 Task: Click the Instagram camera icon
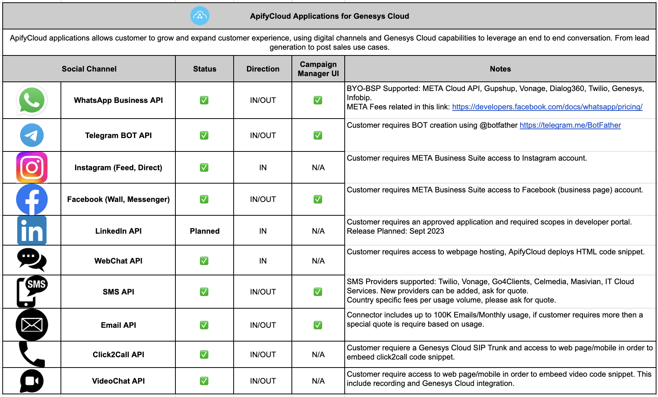click(x=32, y=167)
